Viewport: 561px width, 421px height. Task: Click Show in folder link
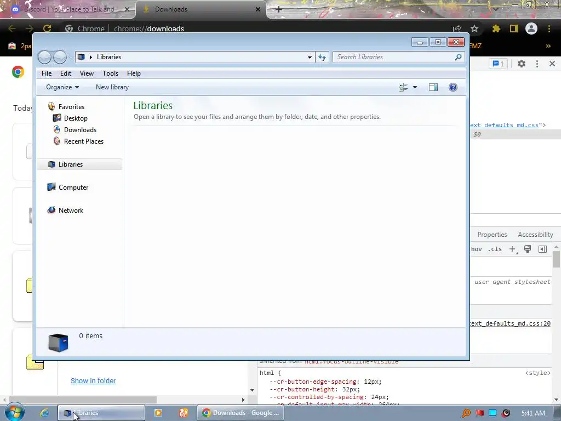(x=93, y=381)
